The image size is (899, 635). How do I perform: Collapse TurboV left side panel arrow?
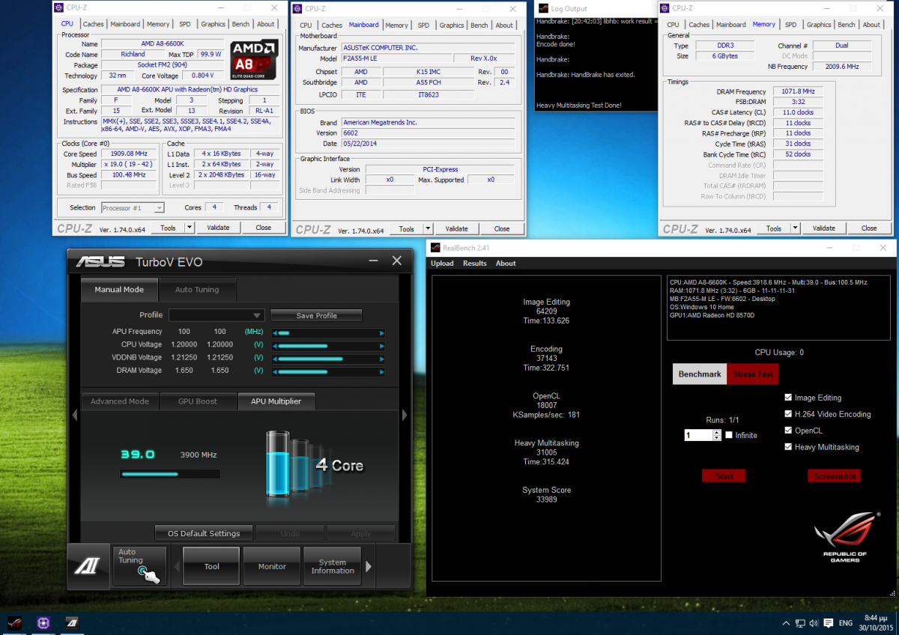74,414
